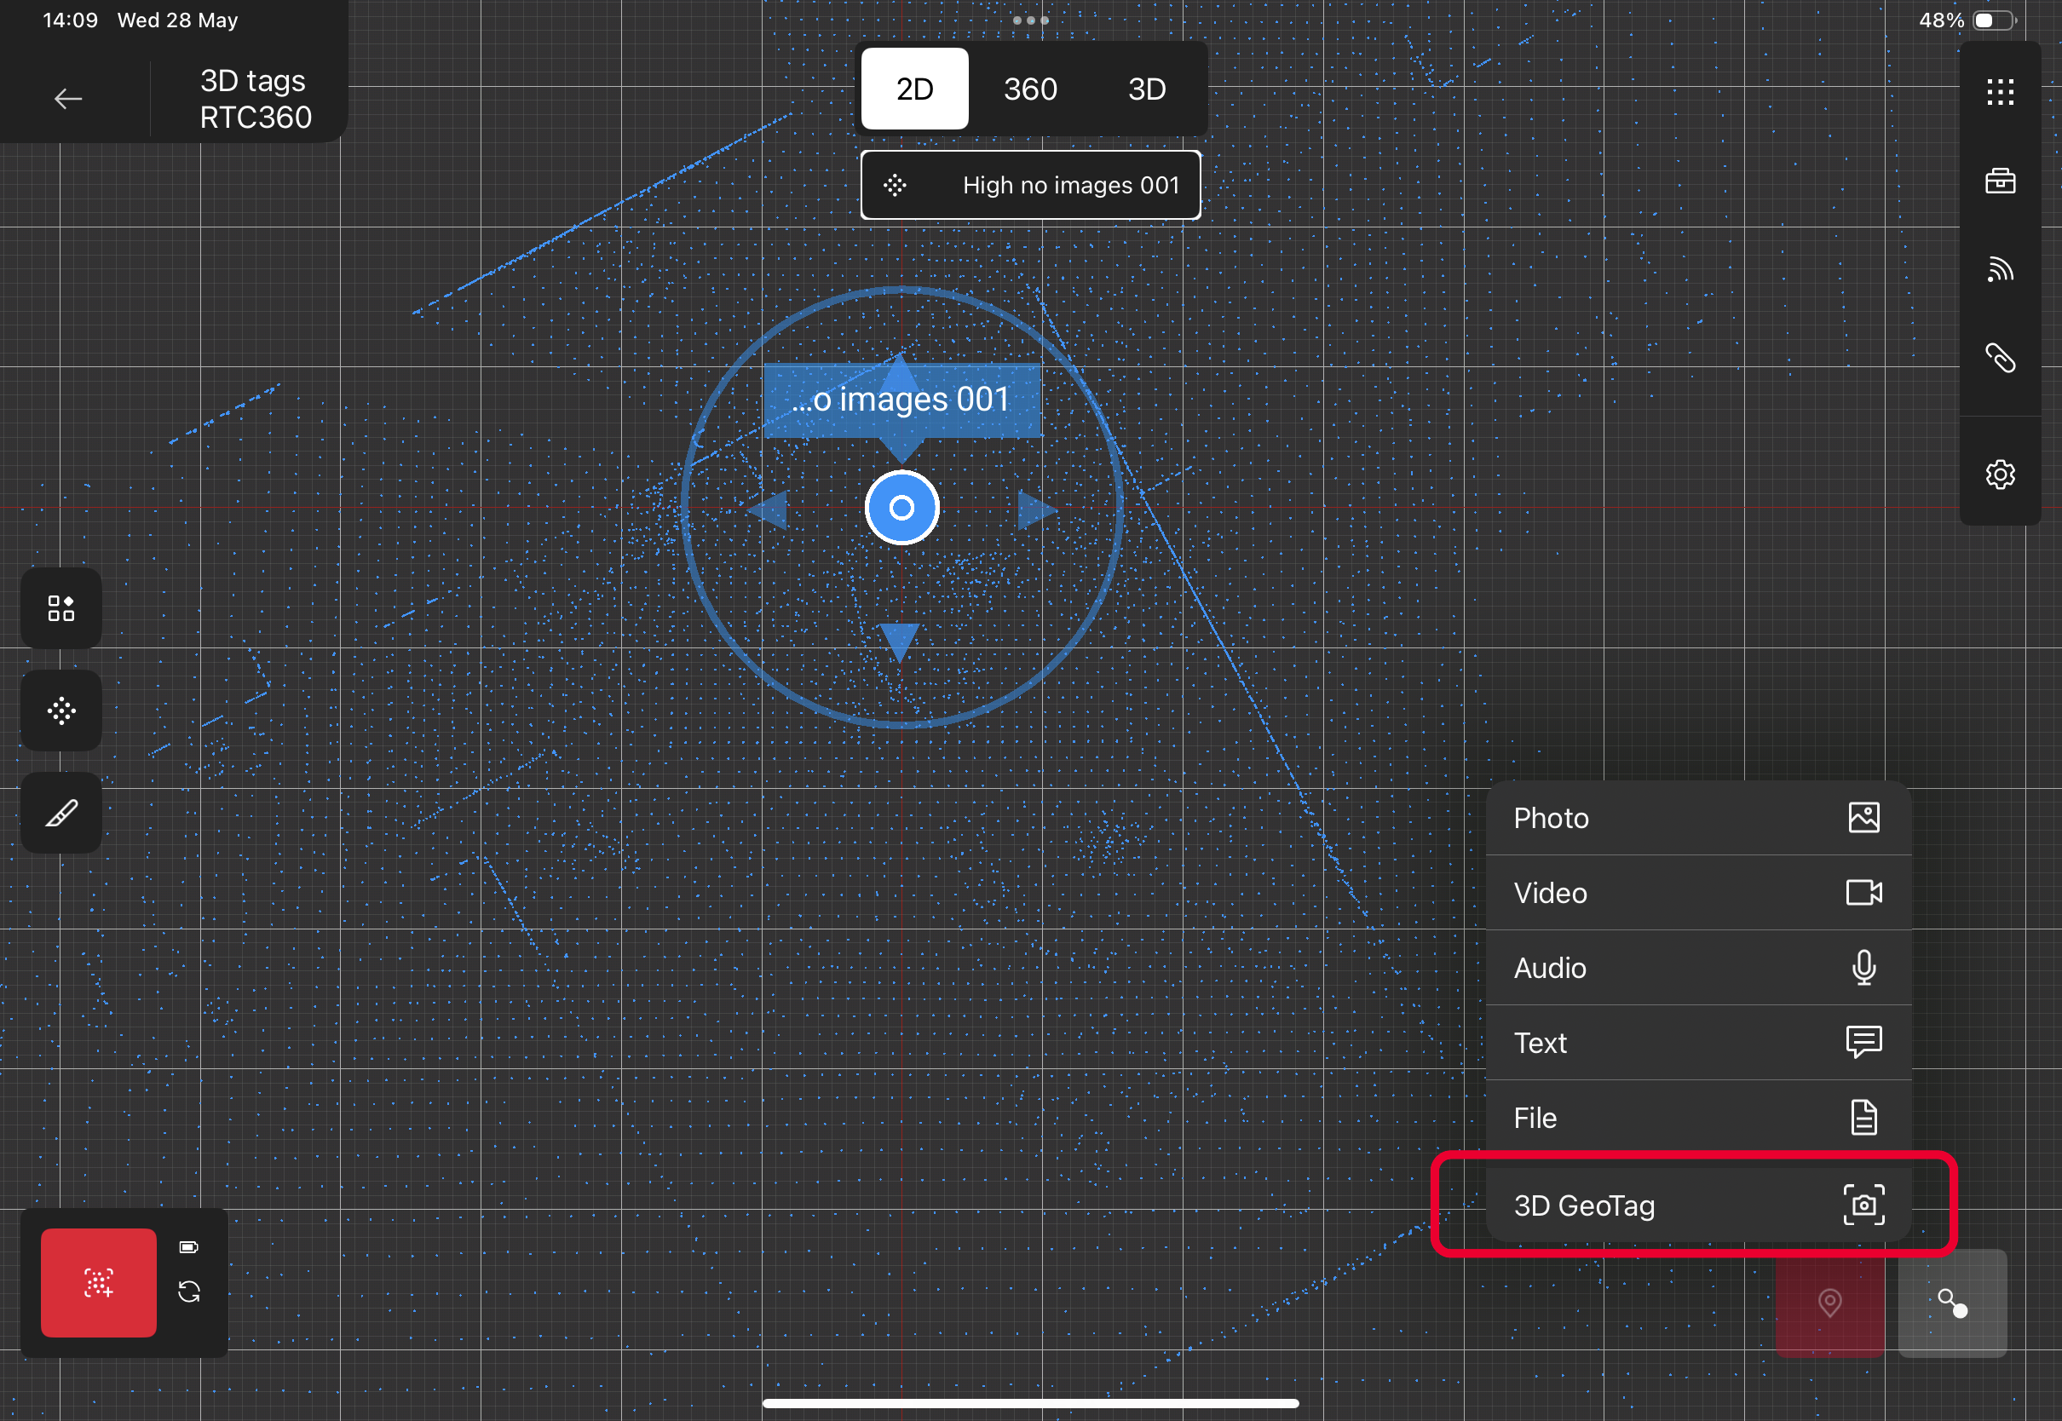The image size is (2062, 1421).
Task: Tap the point cloud icon on left
Action: click(61, 711)
